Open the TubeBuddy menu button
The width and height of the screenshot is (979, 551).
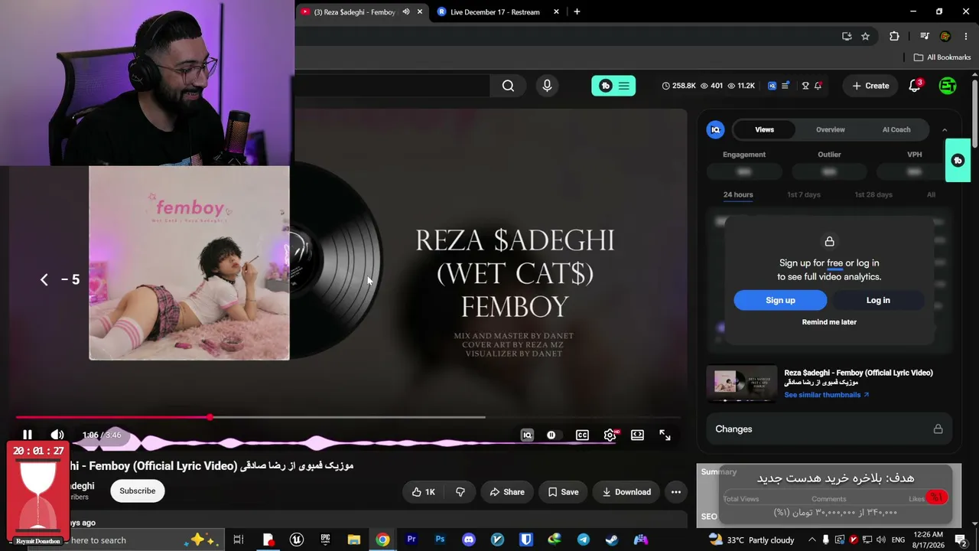613,86
